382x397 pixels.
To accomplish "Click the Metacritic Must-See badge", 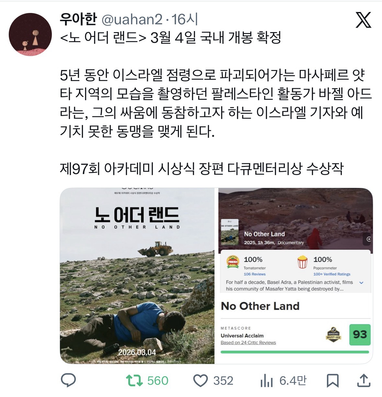I will coord(333,334).
